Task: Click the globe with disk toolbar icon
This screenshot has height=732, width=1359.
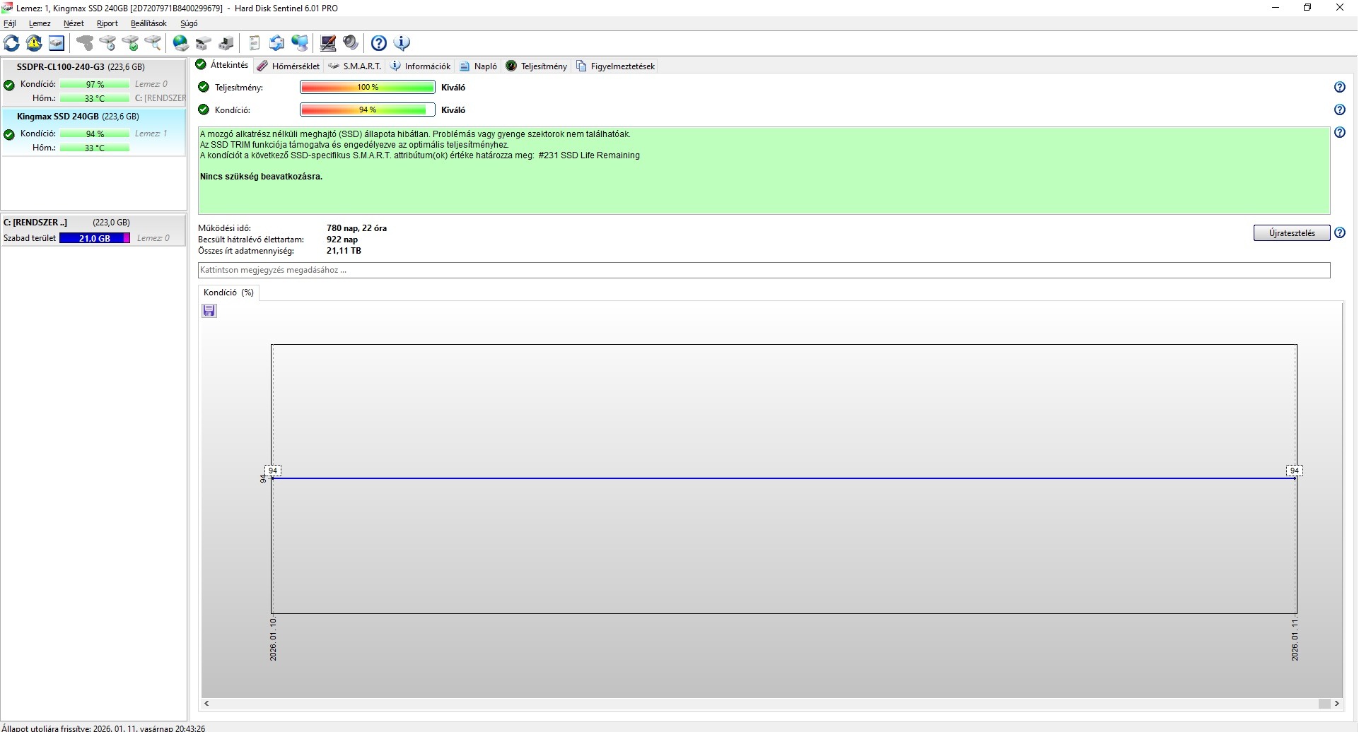Action: click(181, 43)
